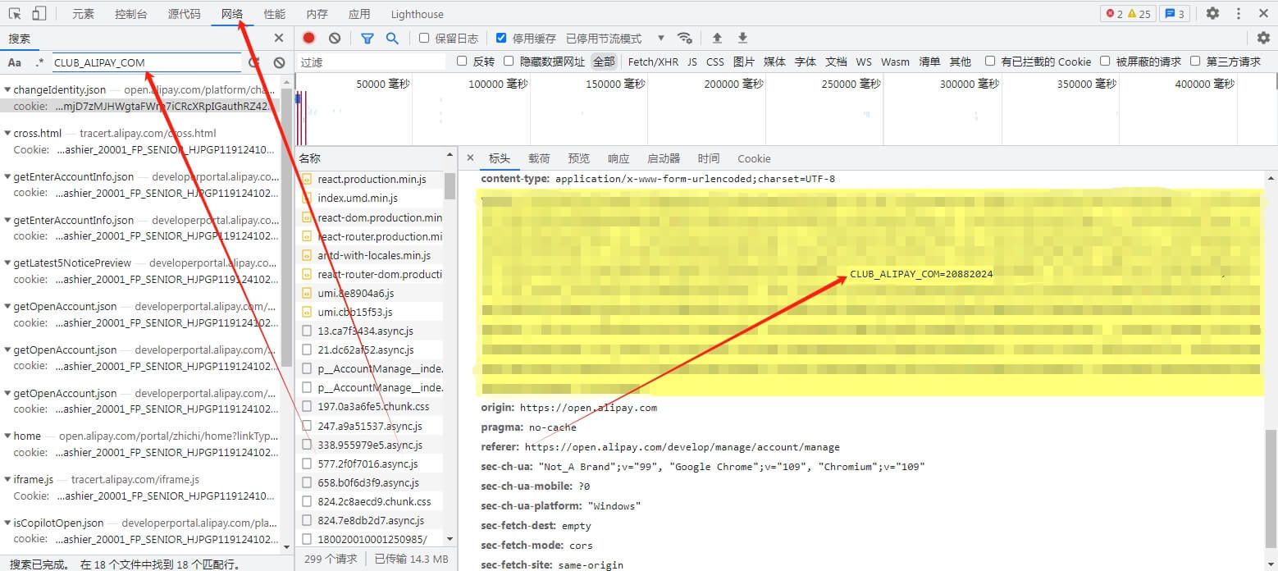
Task: Check the 隐藏数据网址 checkbox
Action: click(x=509, y=62)
